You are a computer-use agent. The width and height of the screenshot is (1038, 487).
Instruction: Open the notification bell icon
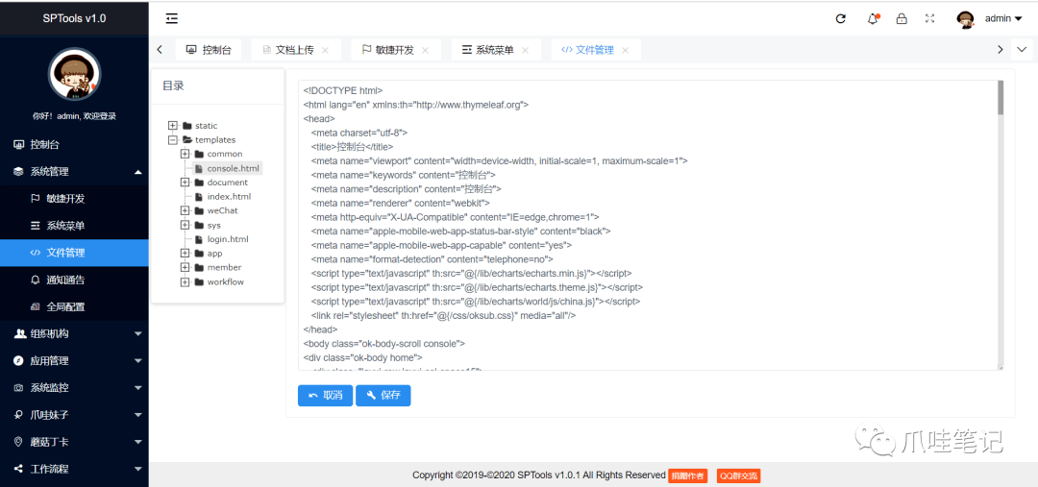click(x=873, y=18)
